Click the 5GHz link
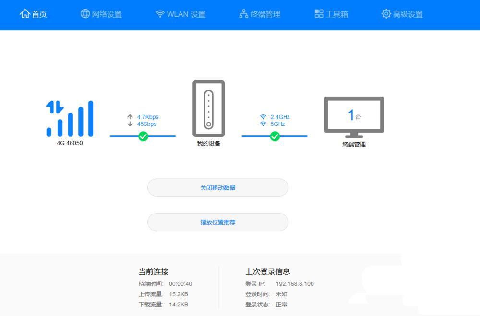Image resolution: width=480 pixels, height=316 pixels. (277, 124)
